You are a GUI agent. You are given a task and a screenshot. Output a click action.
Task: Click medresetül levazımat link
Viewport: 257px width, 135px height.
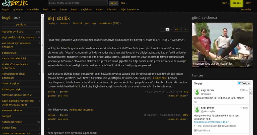[x=82, y=110]
